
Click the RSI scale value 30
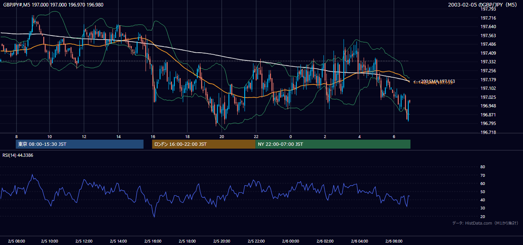point(482,208)
